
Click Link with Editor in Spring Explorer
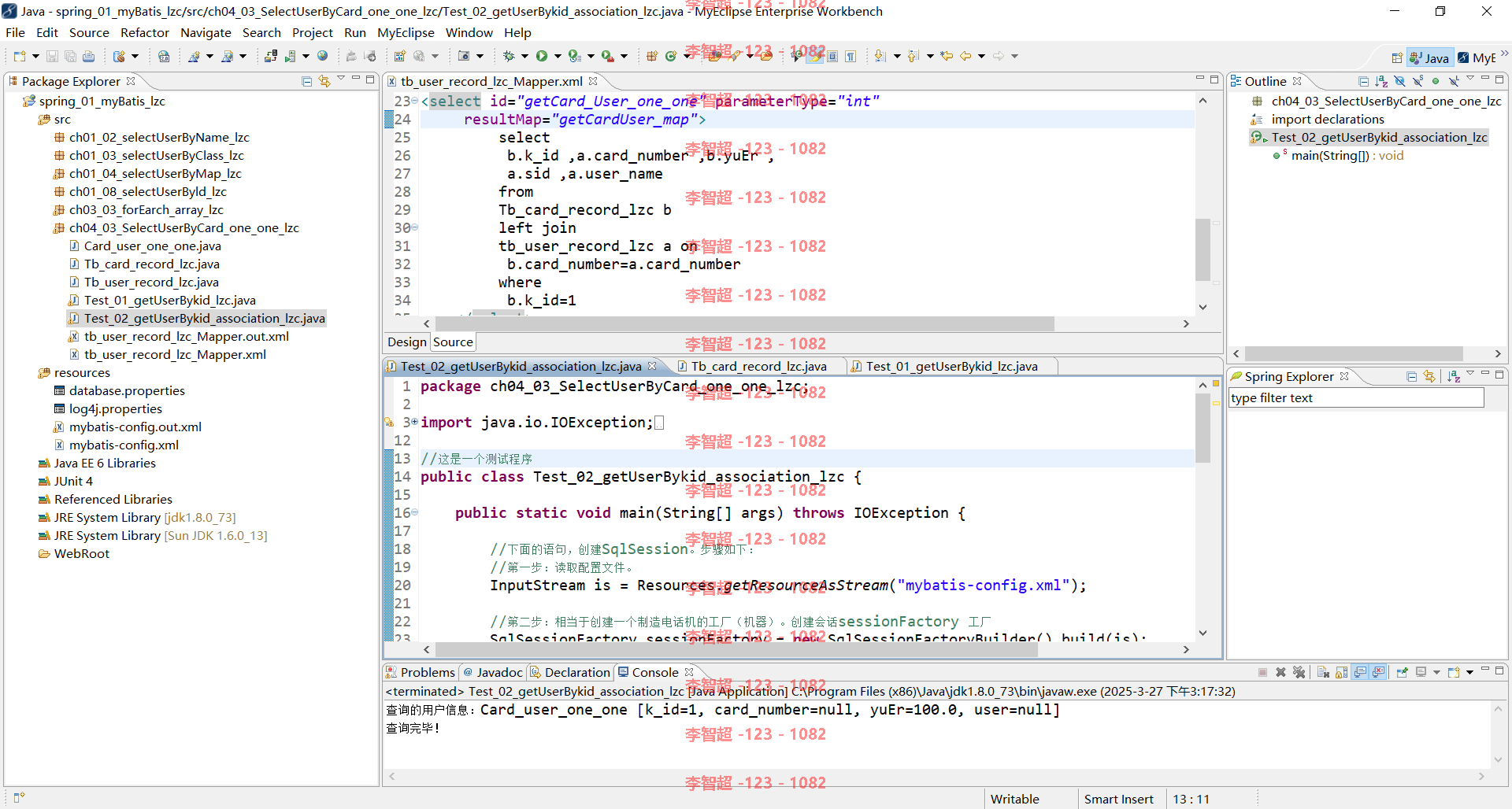coord(1429,376)
